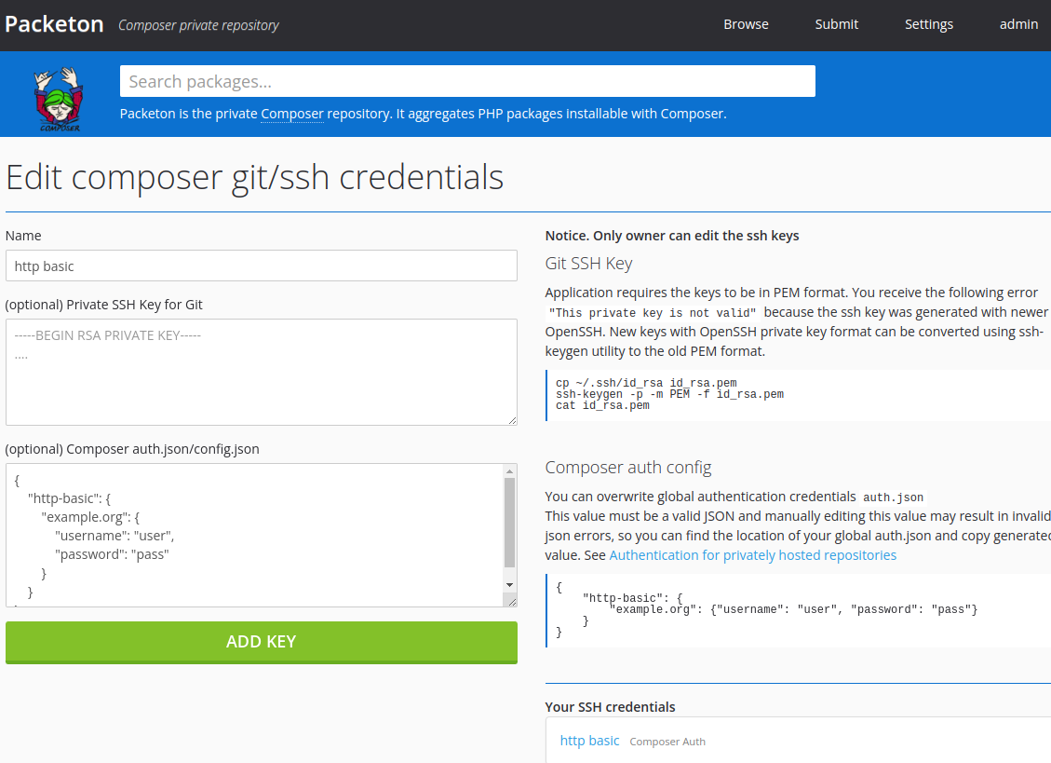1051x763 pixels.
Task: Click scroll down arrow in auth.json textarea
Action: point(509,584)
